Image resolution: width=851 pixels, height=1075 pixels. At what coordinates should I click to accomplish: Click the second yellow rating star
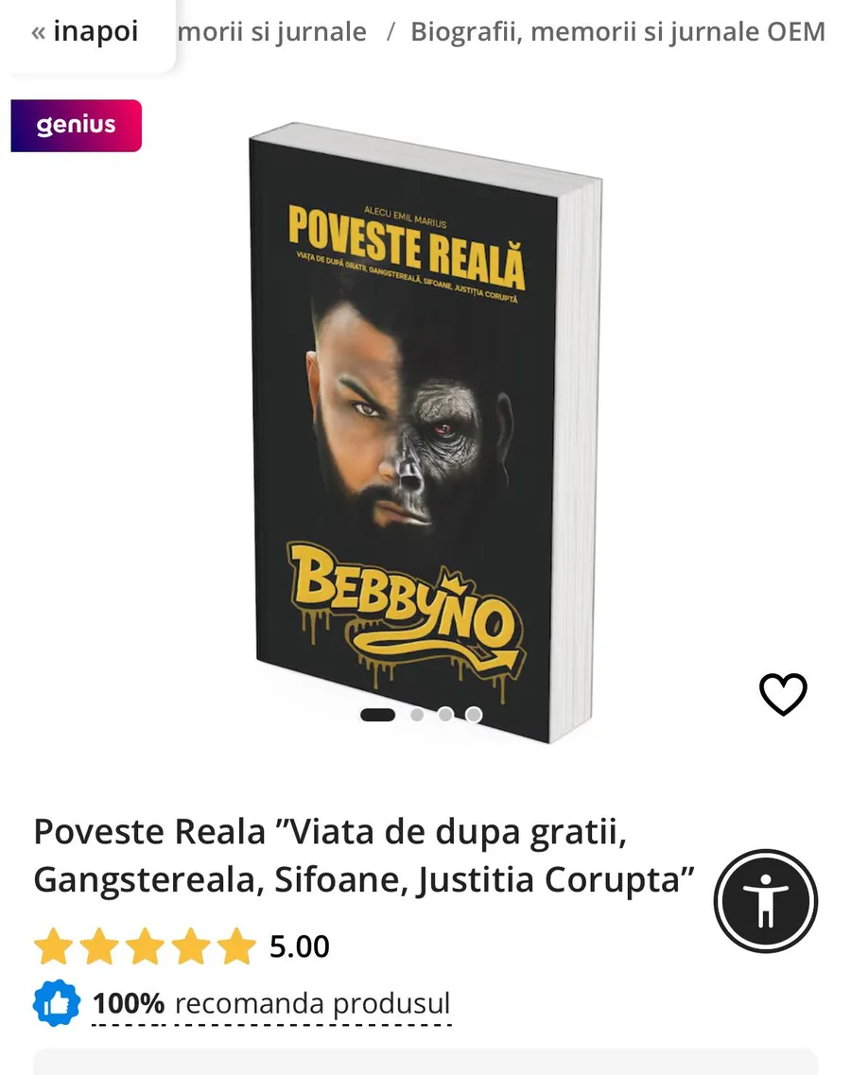98,946
